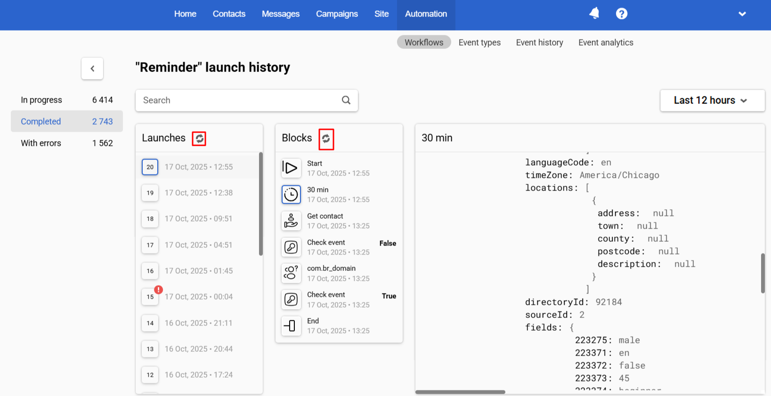Select the Get contact block icon

pos(291,221)
